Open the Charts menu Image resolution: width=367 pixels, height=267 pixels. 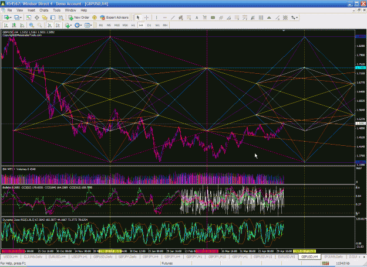[x=44, y=11]
